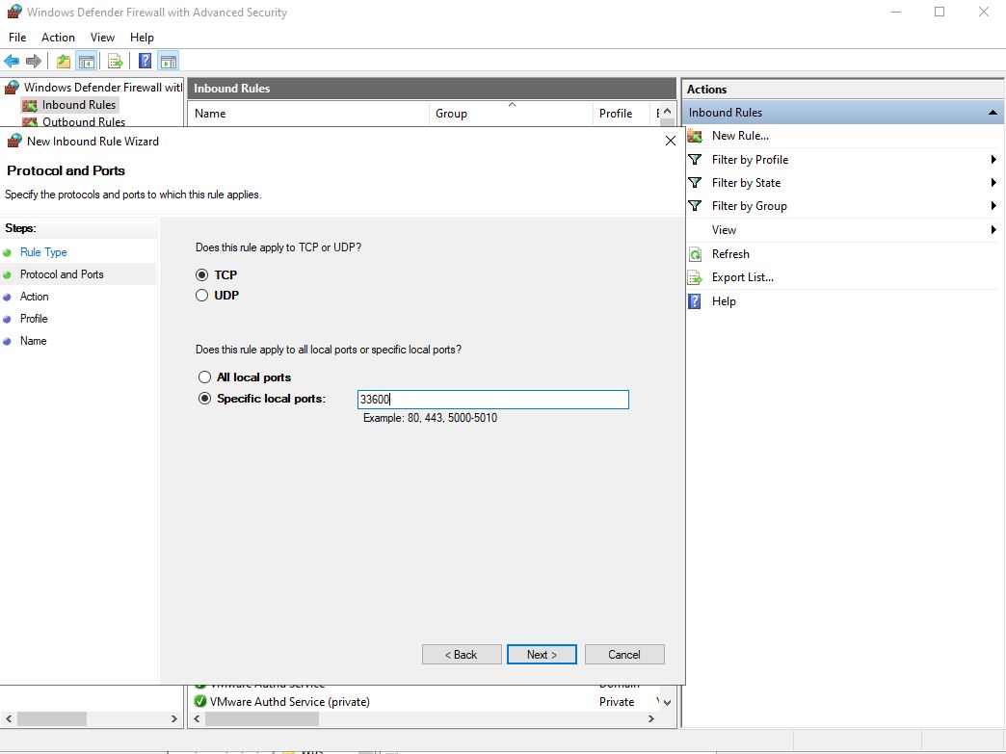Collapse the Inbound Rules actions section
The width and height of the screenshot is (1006, 754).
993,113
